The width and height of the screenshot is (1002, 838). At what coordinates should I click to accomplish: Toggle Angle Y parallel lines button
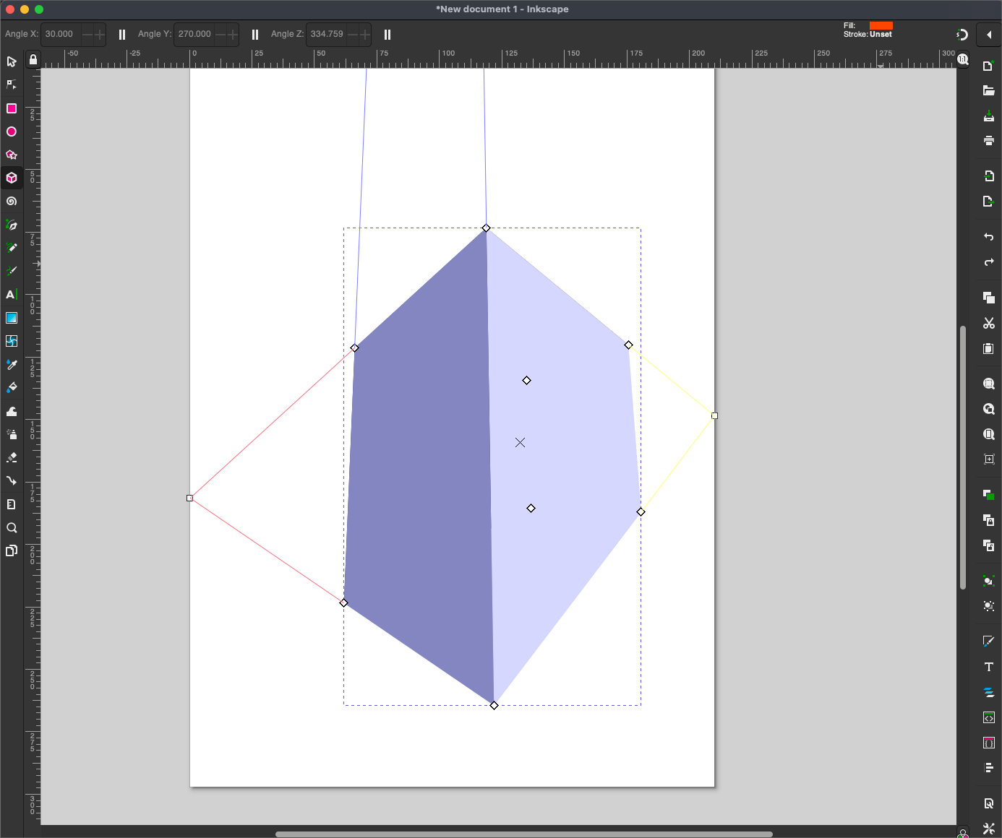tap(255, 35)
